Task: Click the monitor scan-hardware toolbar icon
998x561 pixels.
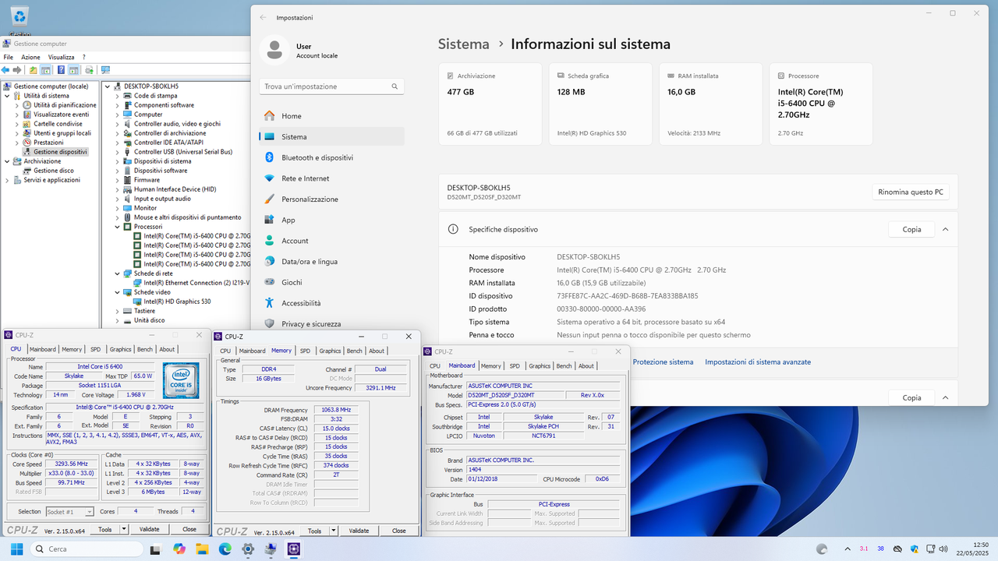Action: coord(105,70)
